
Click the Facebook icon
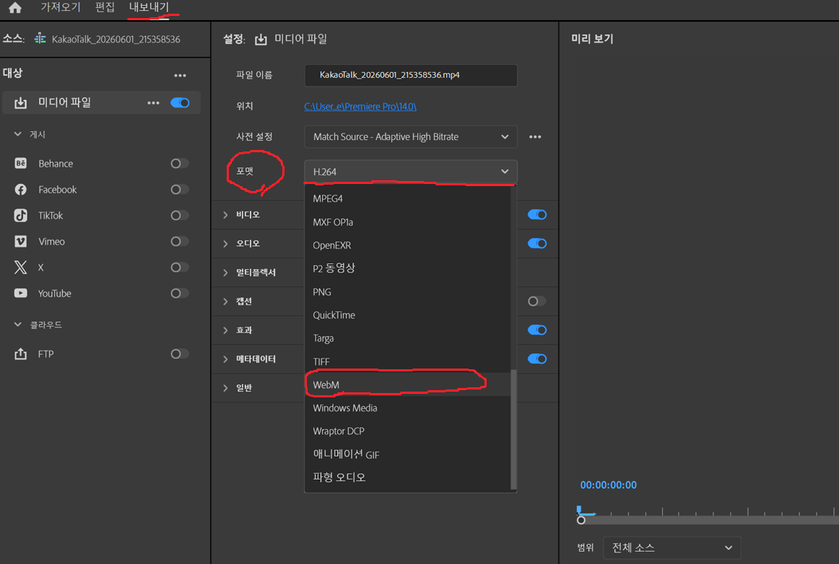[x=20, y=189]
